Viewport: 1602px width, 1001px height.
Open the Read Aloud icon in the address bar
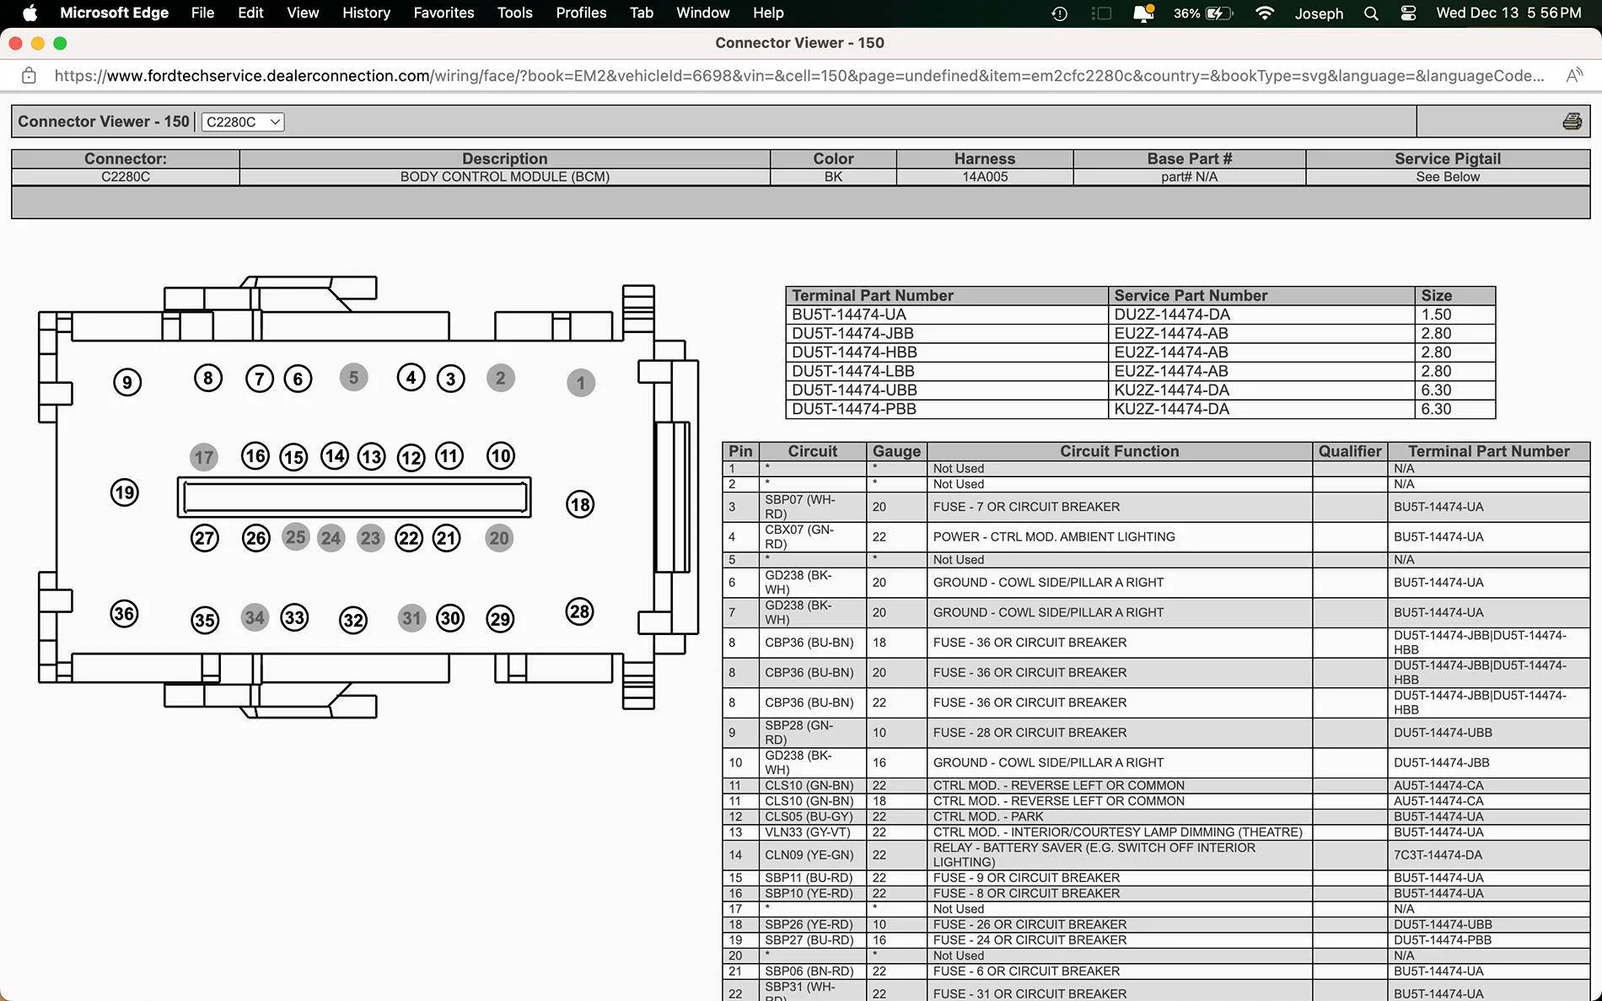click(x=1573, y=76)
